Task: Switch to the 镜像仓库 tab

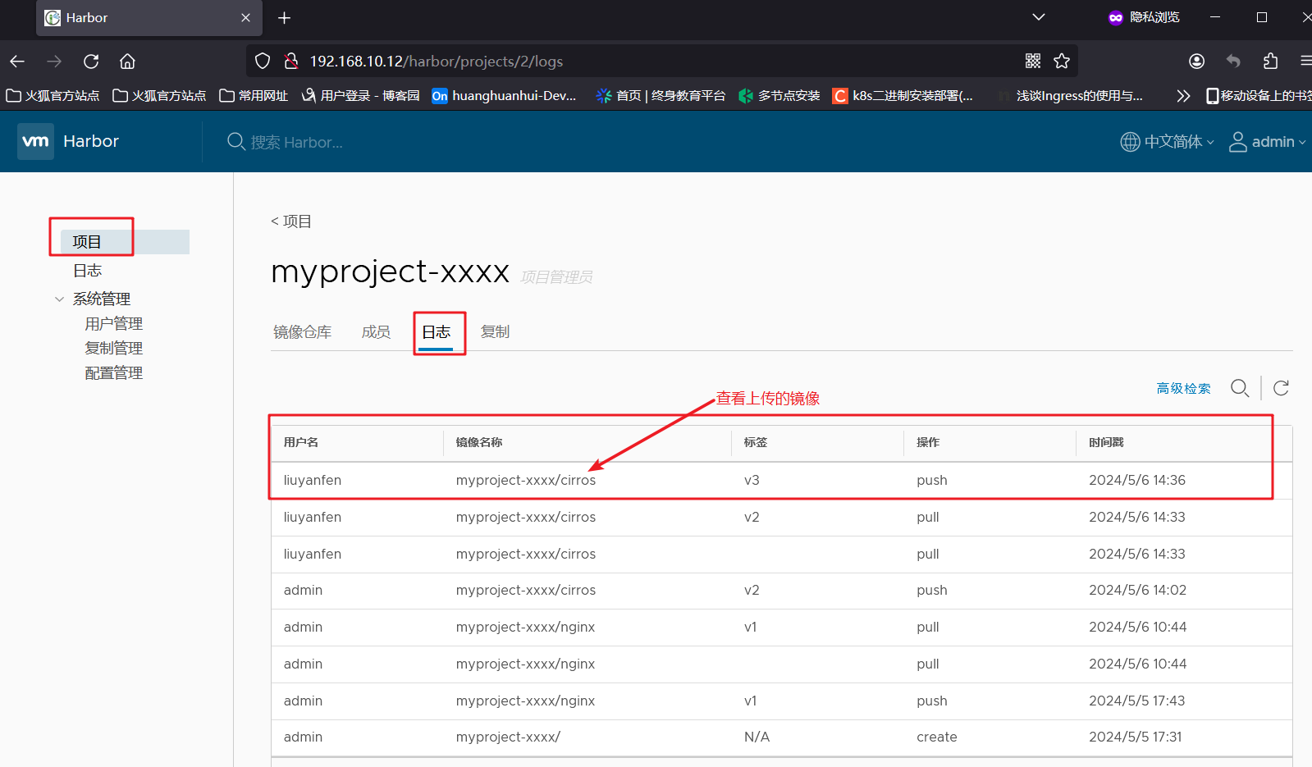Action: coord(302,332)
